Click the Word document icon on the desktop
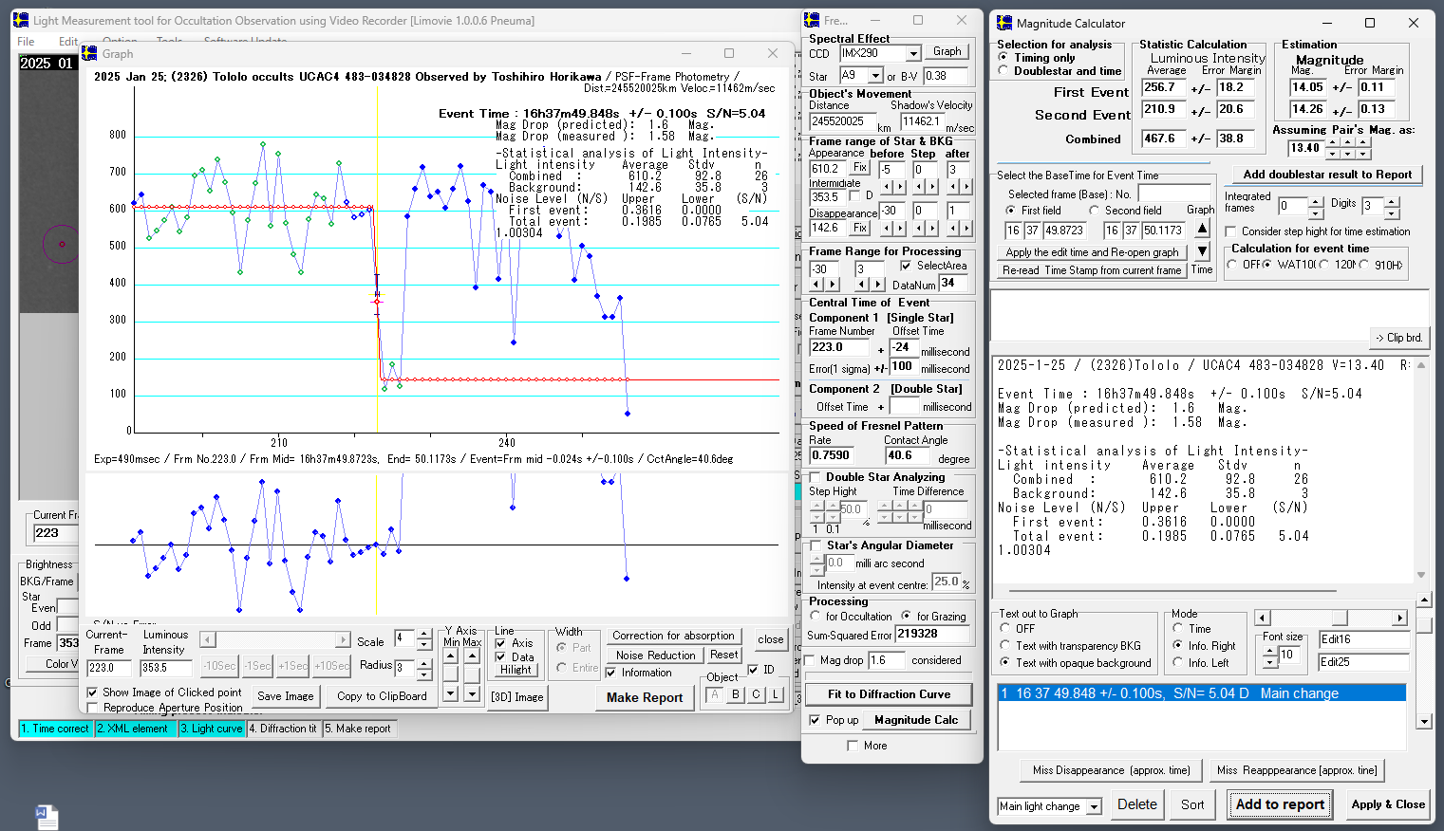 (x=47, y=817)
